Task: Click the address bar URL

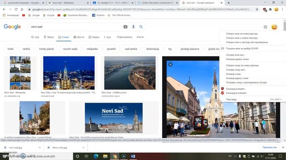Action: coord(142,9)
